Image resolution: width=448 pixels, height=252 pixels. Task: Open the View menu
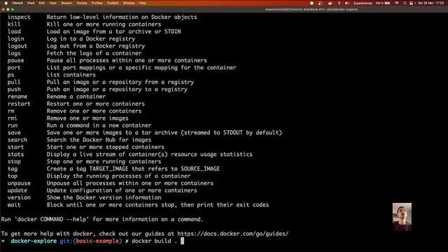click(53, 3)
